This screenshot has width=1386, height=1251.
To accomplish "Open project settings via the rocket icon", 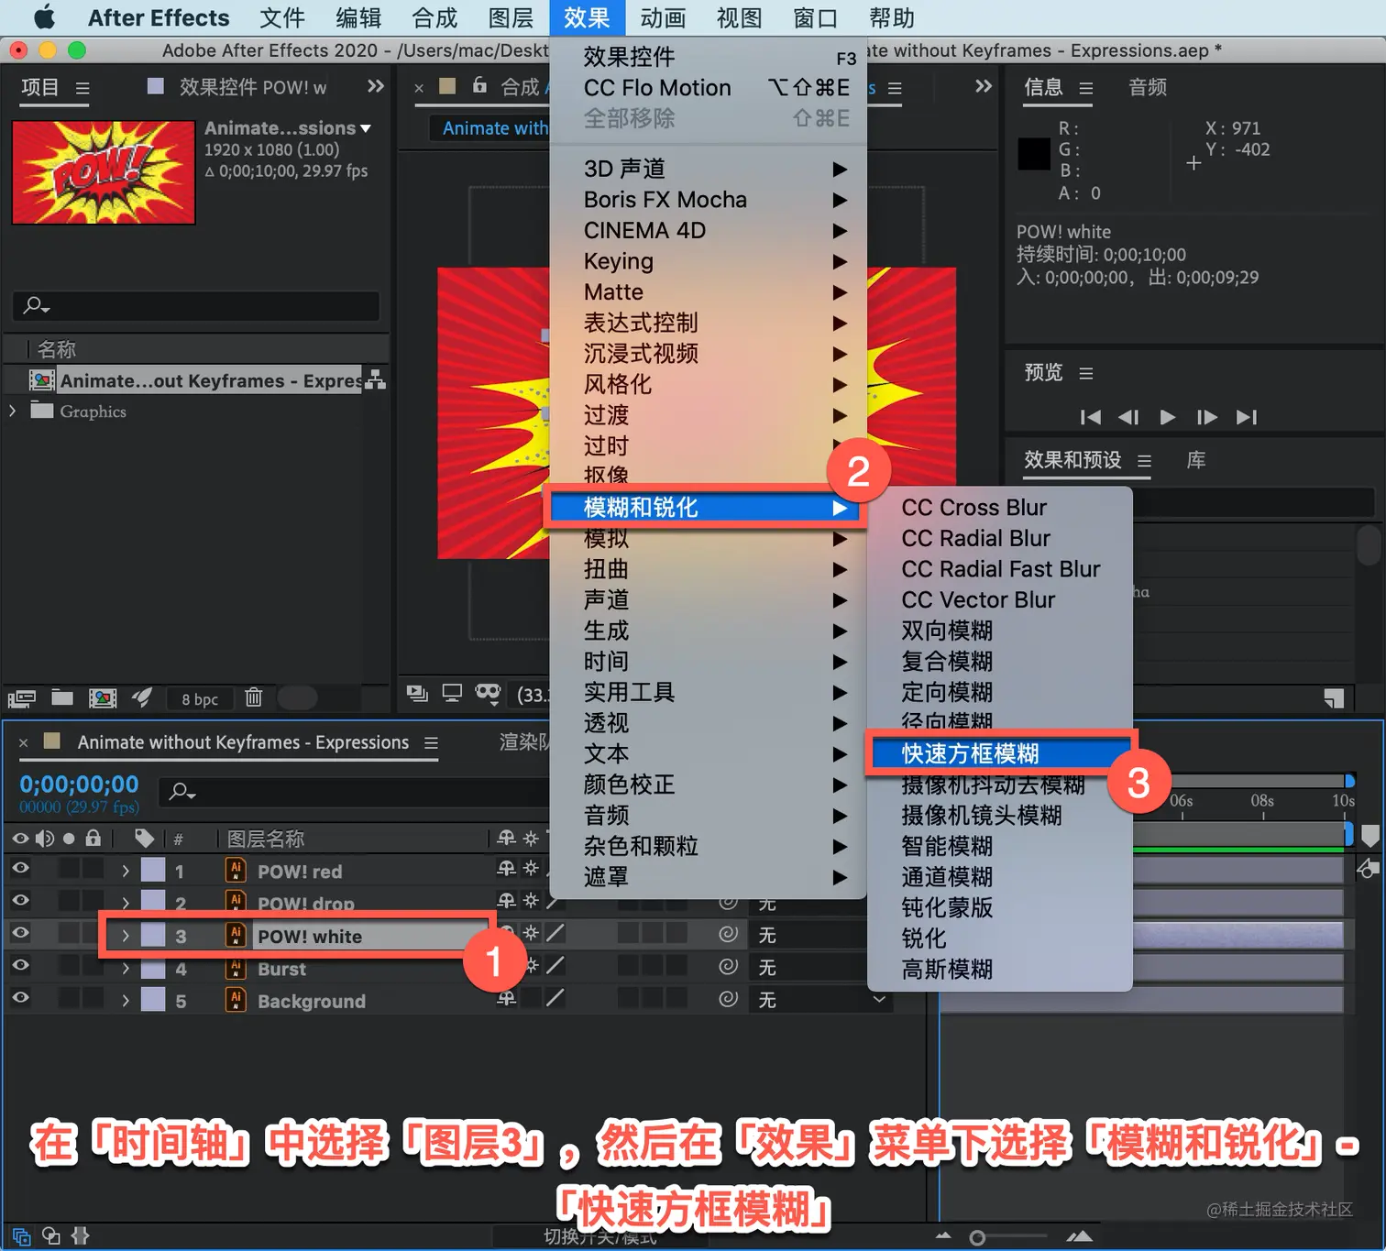I will click(141, 697).
